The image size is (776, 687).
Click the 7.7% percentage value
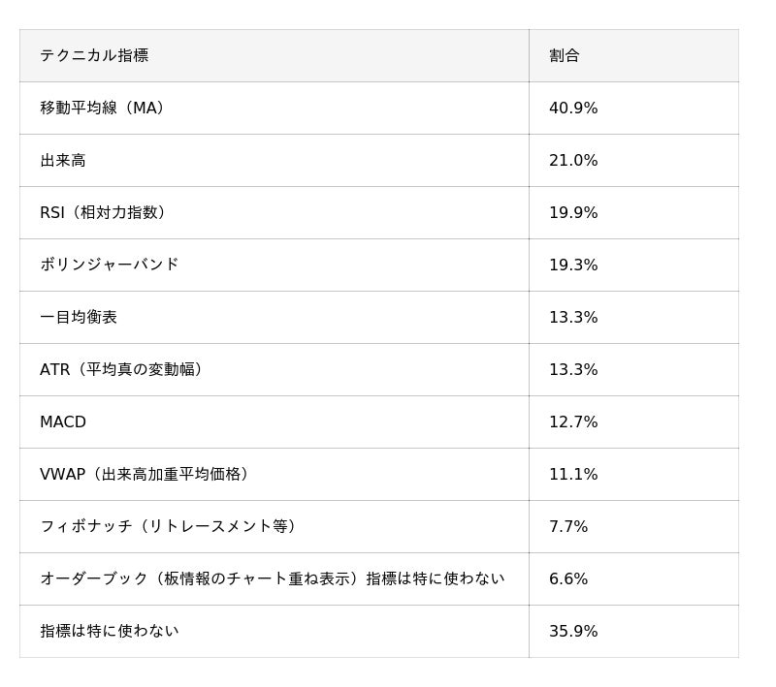point(568,526)
